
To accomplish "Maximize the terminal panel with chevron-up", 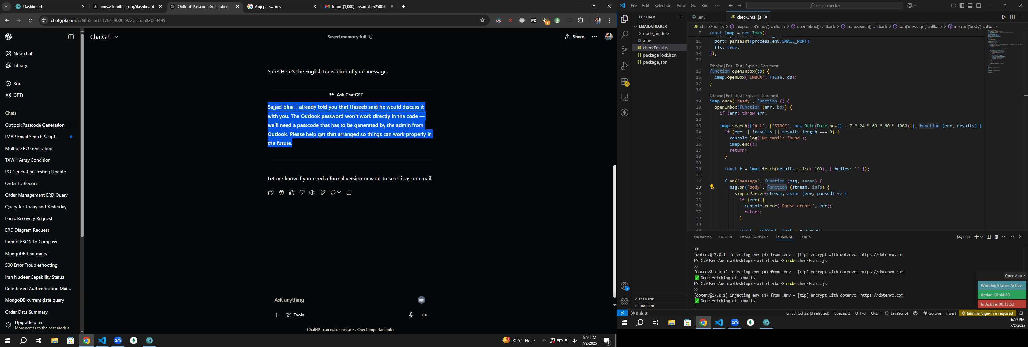I will 1013,237.
